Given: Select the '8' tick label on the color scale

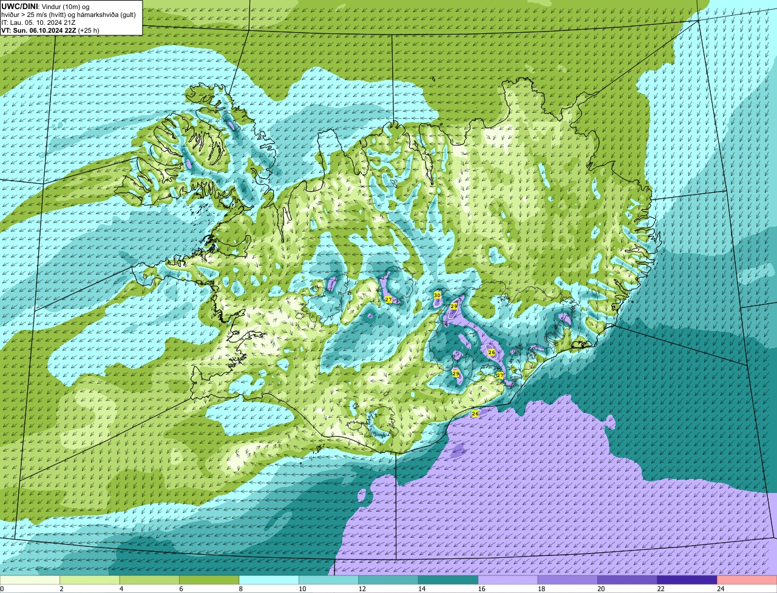Looking at the screenshot, I should [x=241, y=589].
